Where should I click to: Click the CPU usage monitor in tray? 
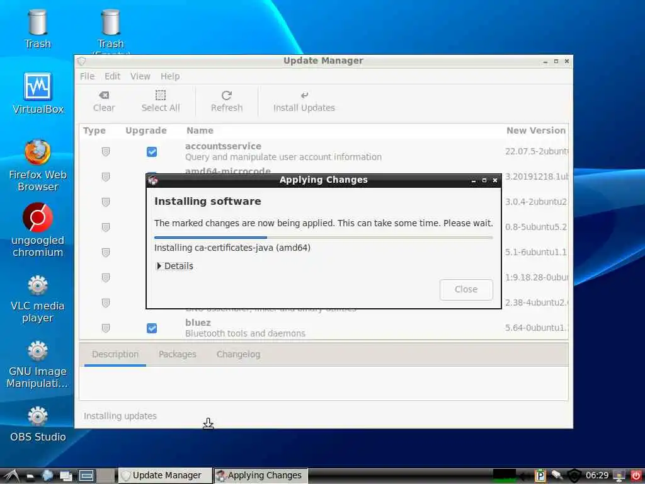[x=504, y=475]
